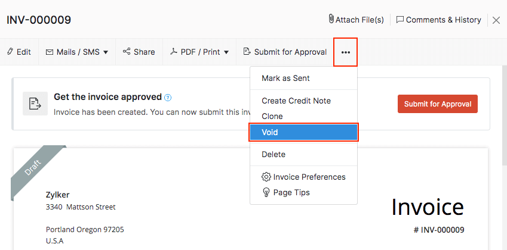The height and width of the screenshot is (250, 507).
Task: Select Create Credit Note menu entry
Action: coord(296,101)
